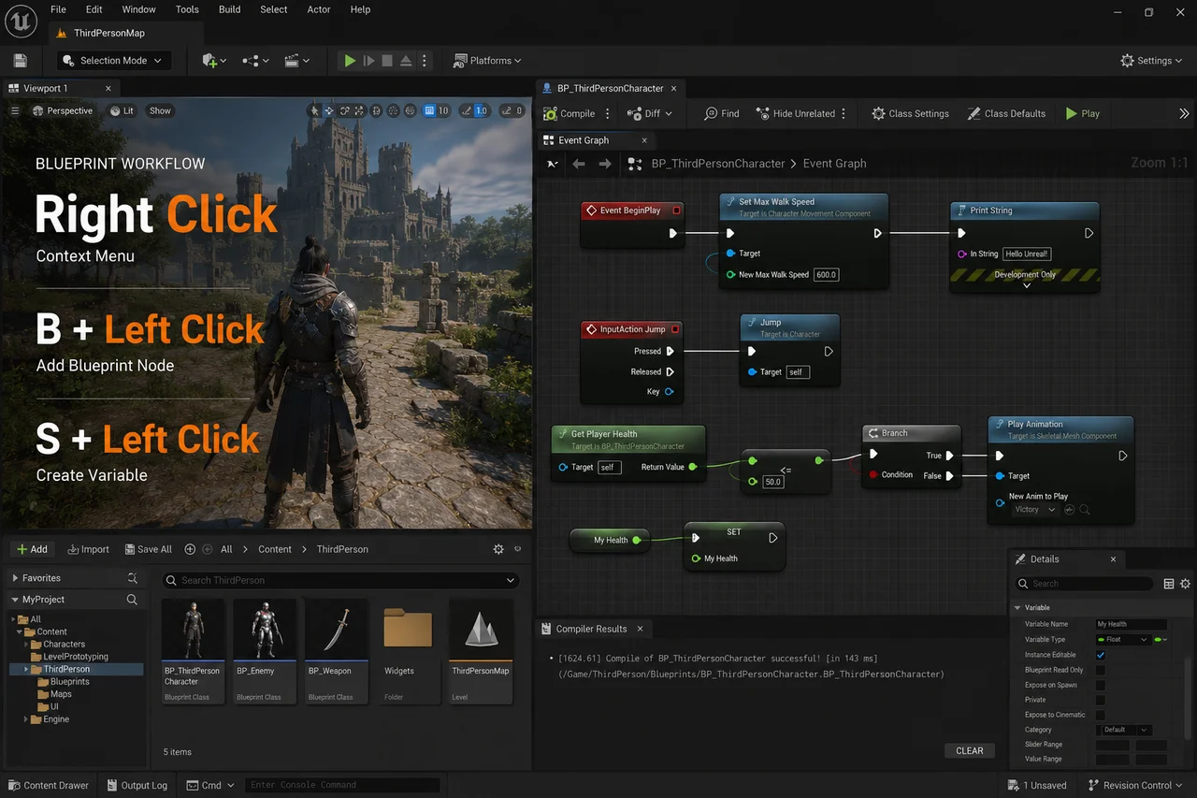This screenshot has height=798, width=1197.
Task: Toggle the surface snapping icon in viewport
Action: 411,110
